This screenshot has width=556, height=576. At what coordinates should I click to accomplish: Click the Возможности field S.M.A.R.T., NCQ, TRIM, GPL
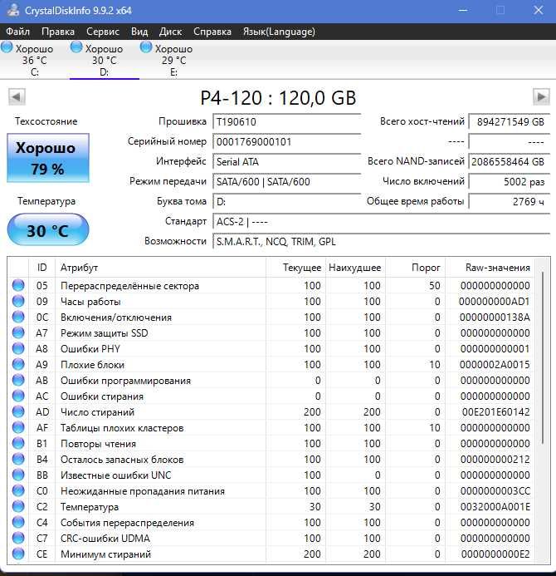[381, 241]
